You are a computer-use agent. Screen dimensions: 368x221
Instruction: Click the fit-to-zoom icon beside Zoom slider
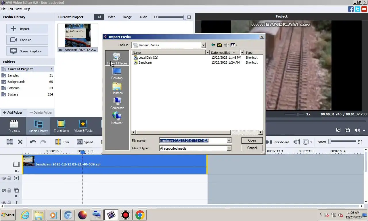360,142
